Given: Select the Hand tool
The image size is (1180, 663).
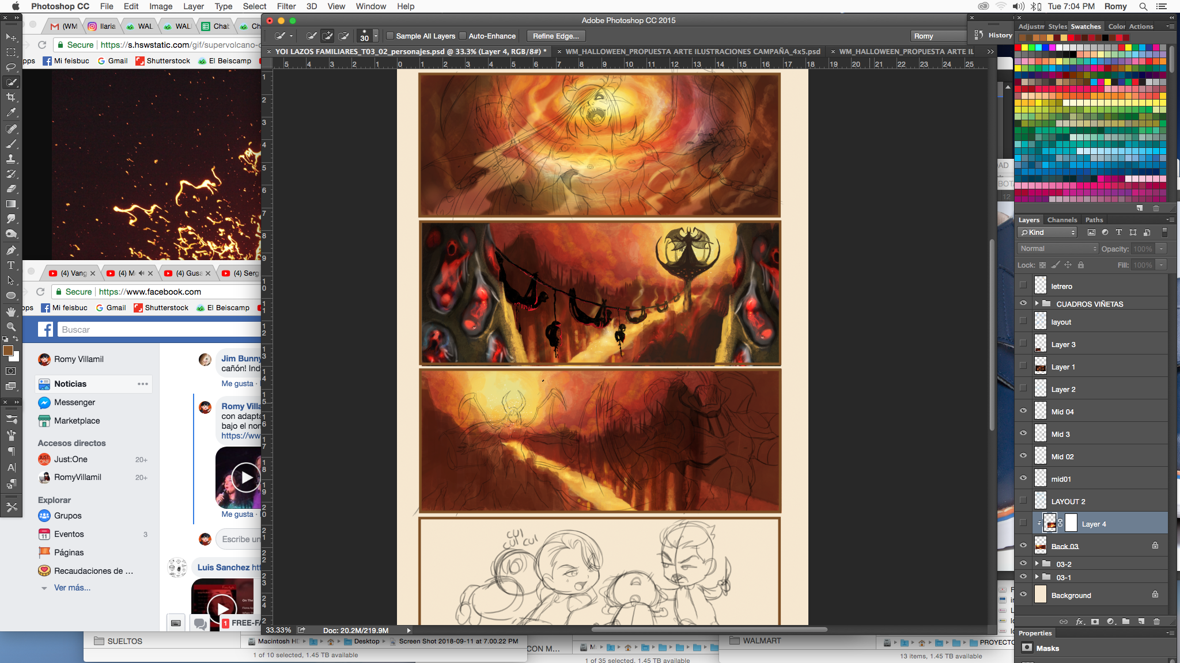Looking at the screenshot, I should click(10, 311).
